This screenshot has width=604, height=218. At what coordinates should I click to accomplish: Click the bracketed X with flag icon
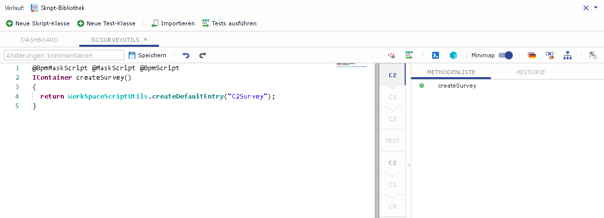coord(550,55)
